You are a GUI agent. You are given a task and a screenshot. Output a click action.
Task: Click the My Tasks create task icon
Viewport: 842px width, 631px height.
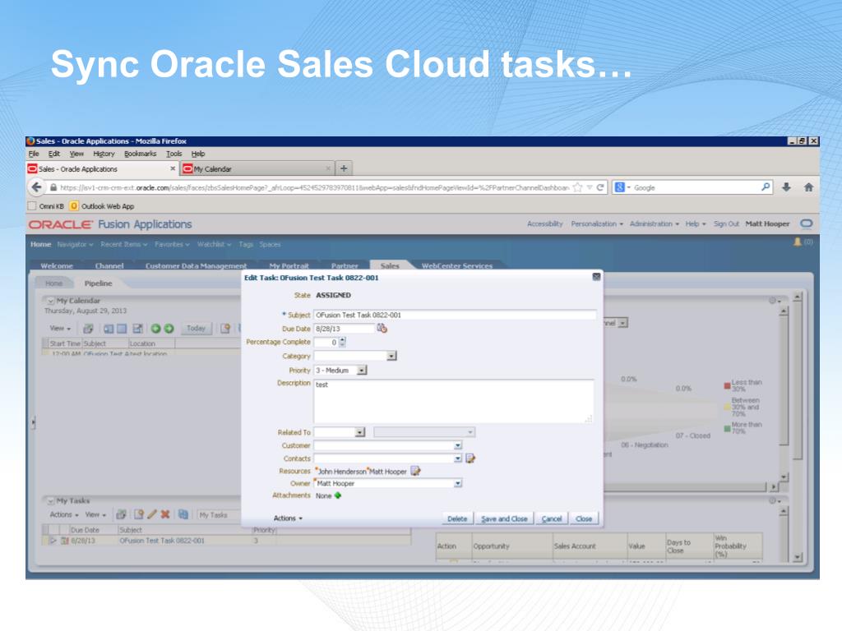[138, 514]
